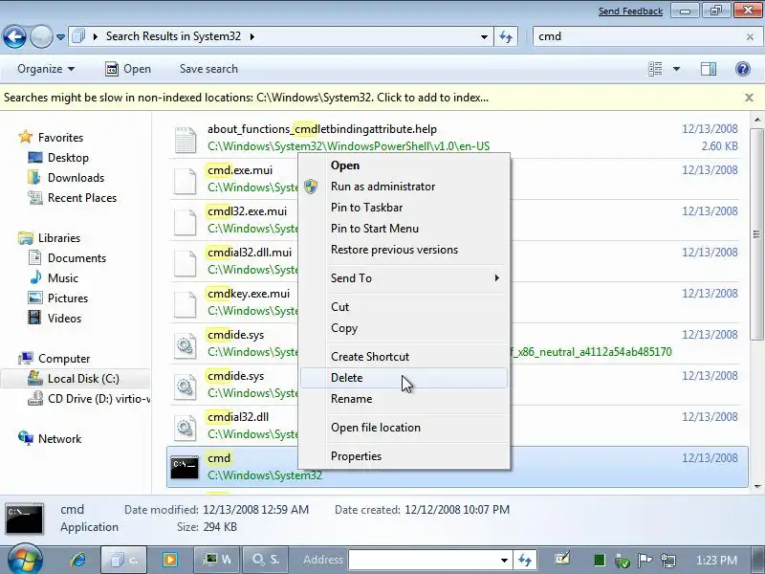765x574 pixels.
Task: Open the Music library
Action: point(54,277)
